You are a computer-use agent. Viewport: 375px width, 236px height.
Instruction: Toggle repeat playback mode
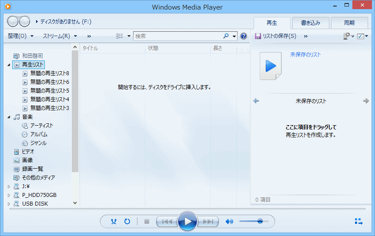click(127, 221)
